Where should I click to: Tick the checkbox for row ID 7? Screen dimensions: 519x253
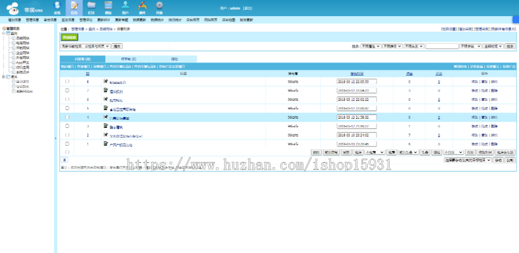coord(67,90)
